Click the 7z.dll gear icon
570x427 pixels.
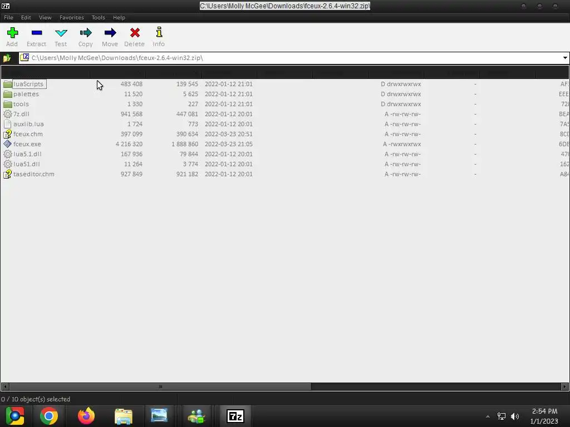tap(8, 114)
